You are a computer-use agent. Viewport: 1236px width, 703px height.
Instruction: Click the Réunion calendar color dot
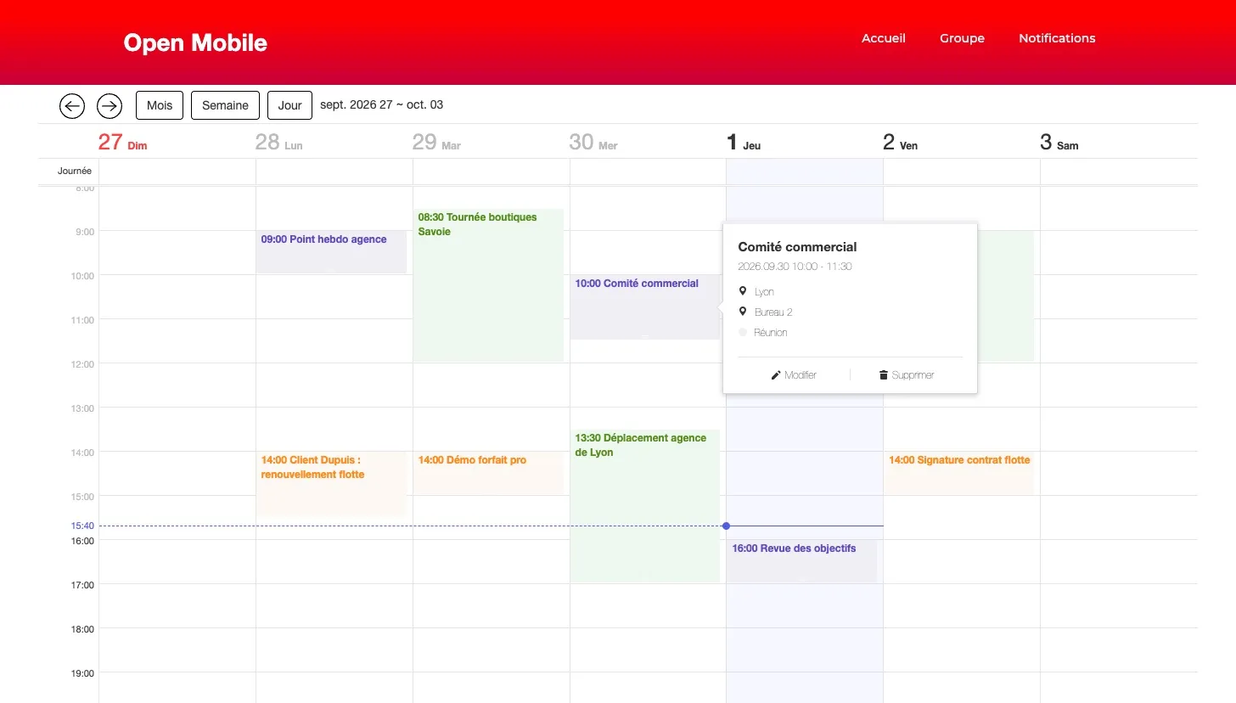coord(743,332)
